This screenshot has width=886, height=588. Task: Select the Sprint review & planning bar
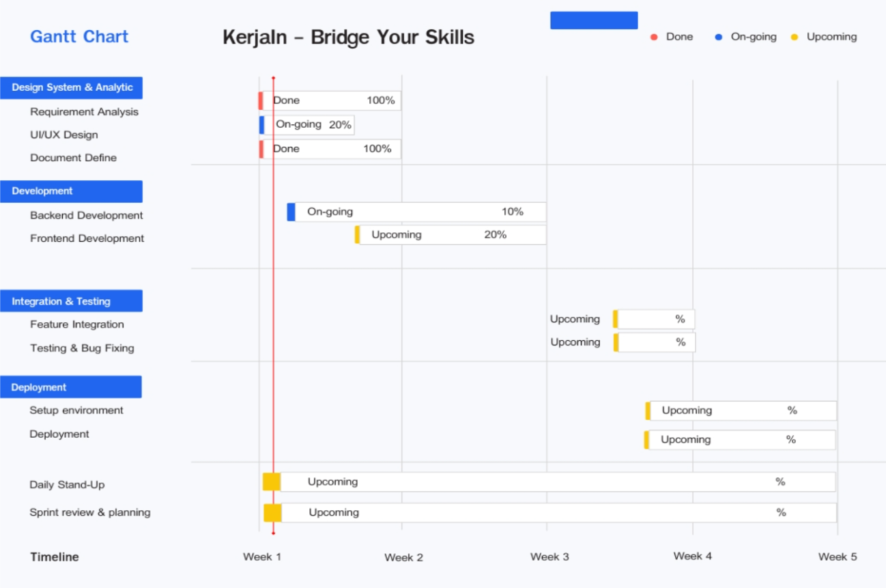click(x=550, y=513)
